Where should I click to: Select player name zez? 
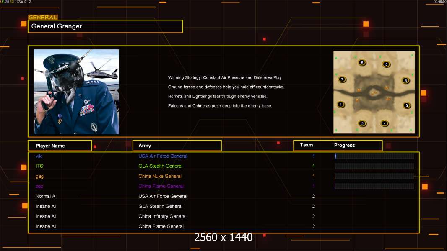pyautogui.click(x=39, y=186)
